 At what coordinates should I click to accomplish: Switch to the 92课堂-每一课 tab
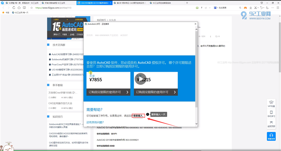click(x=22, y=3)
